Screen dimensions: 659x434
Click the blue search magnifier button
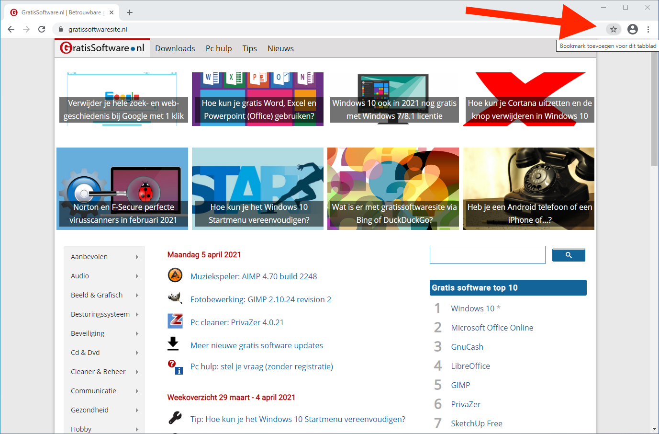tap(568, 255)
